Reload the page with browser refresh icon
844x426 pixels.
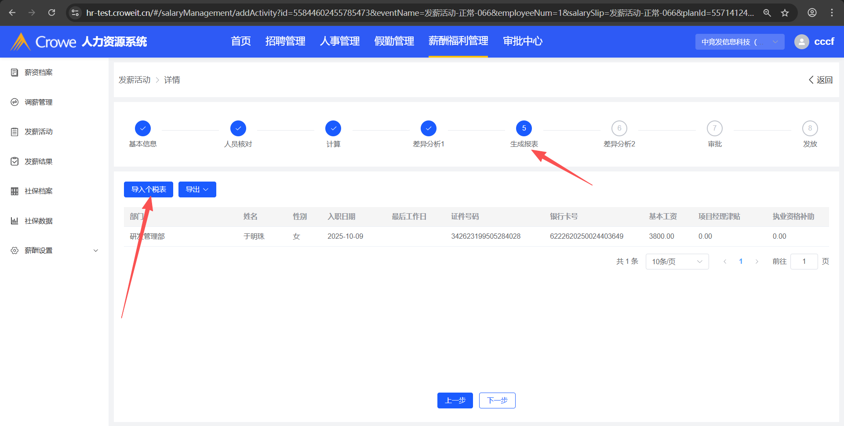pyautogui.click(x=52, y=13)
